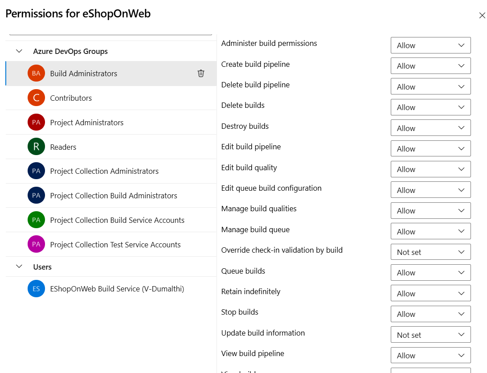The height and width of the screenshot is (373, 487).
Task: Close the Permissions for eShopOnWeb dialog
Action: point(482,15)
